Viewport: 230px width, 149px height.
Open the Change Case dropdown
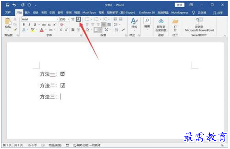[51, 30]
